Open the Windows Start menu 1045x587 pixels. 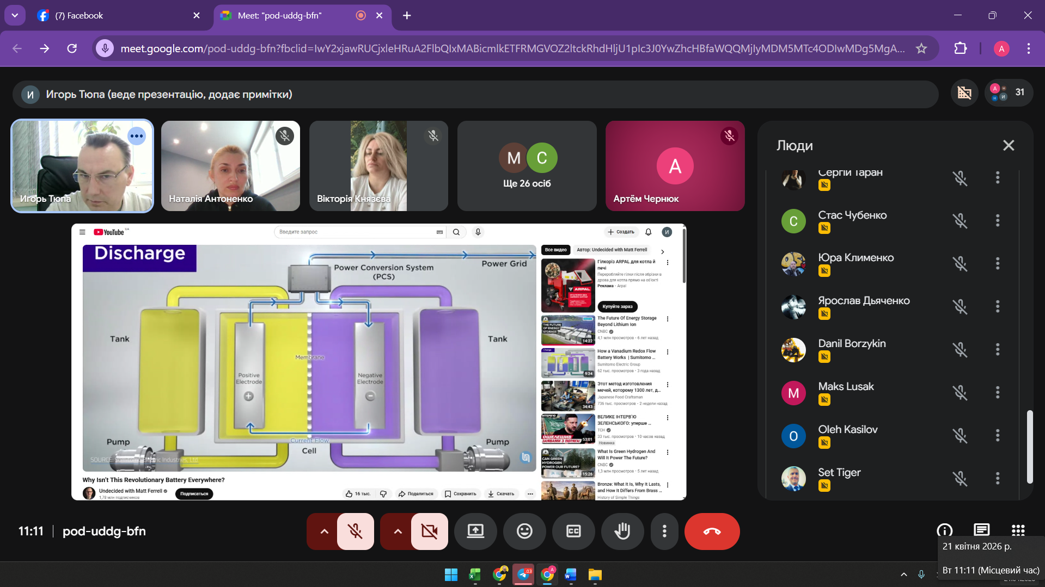(451, 574)
